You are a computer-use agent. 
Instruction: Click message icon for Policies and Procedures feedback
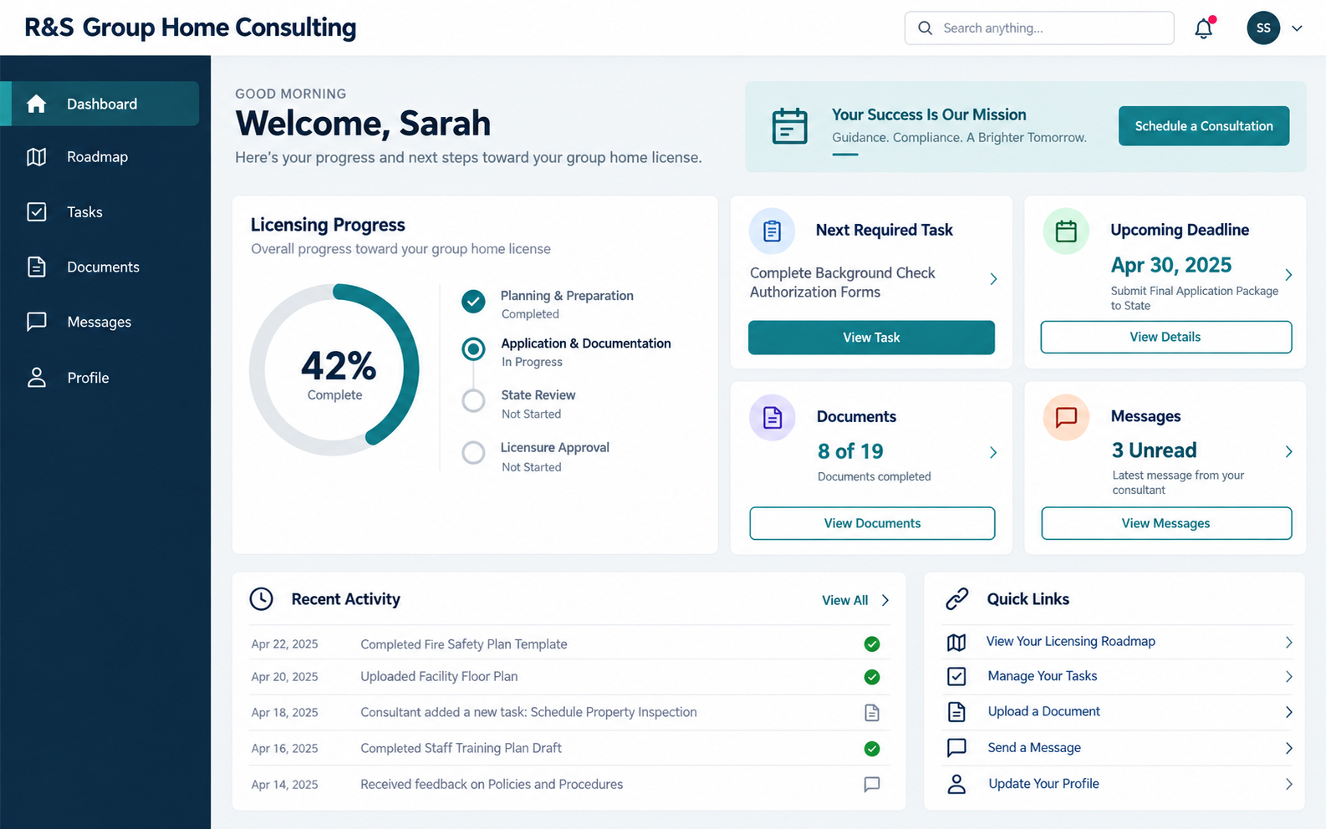tap(872, 785)
